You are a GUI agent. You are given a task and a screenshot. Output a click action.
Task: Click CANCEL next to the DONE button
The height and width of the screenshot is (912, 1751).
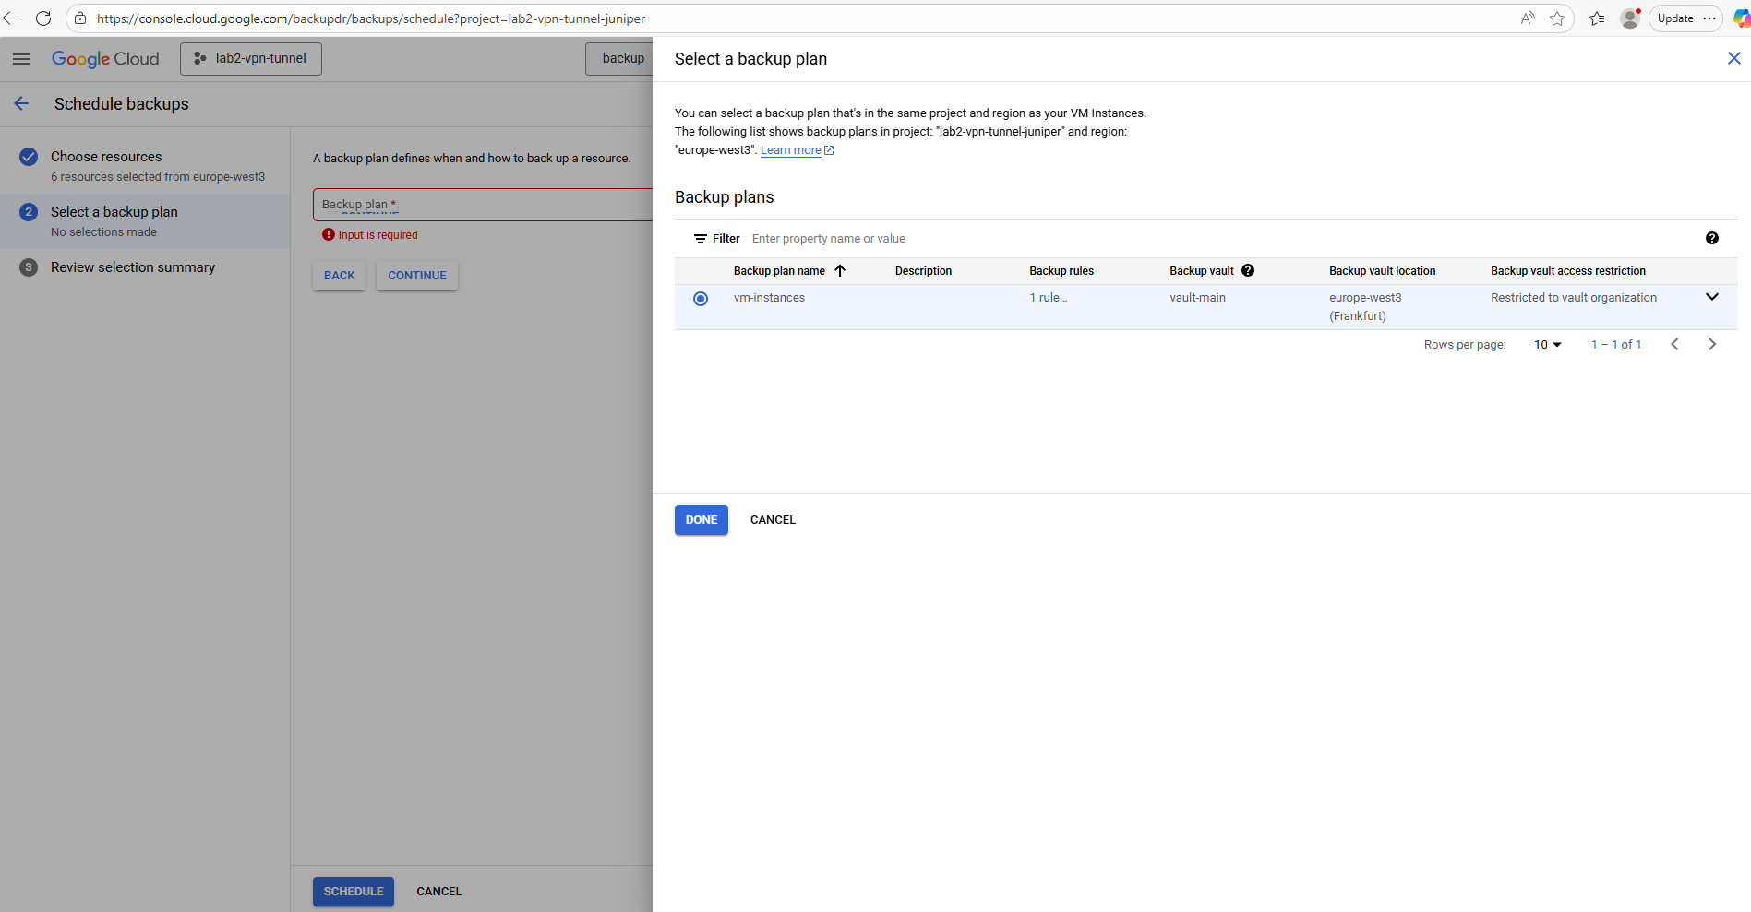coord(773,520)
